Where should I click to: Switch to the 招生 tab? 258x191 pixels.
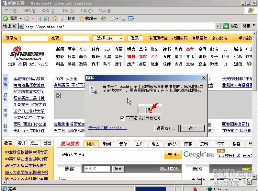34,143
